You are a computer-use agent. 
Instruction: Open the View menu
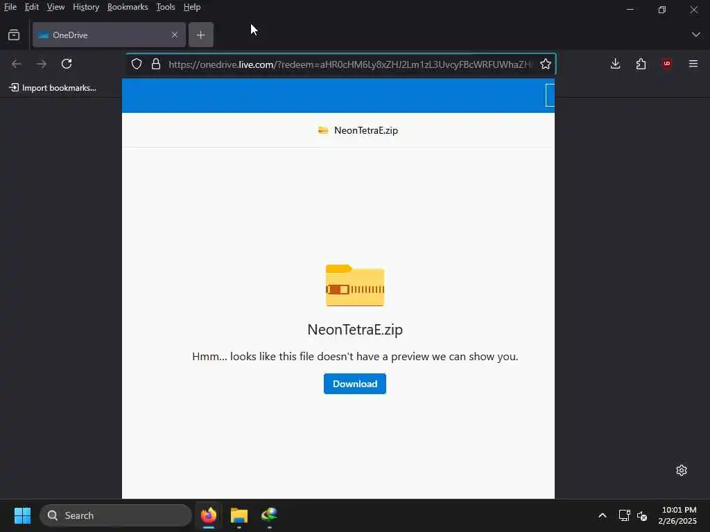point(55,7)
